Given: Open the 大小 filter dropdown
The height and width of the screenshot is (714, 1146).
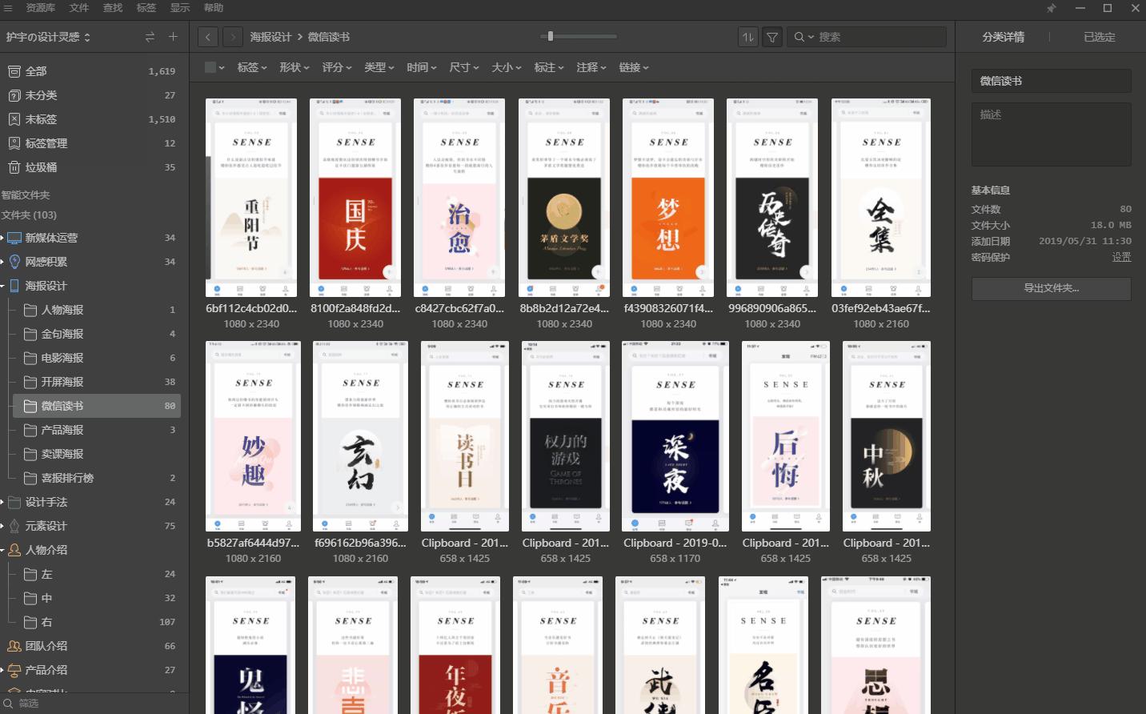Looking at the screenshot, I should click(506, 67).
